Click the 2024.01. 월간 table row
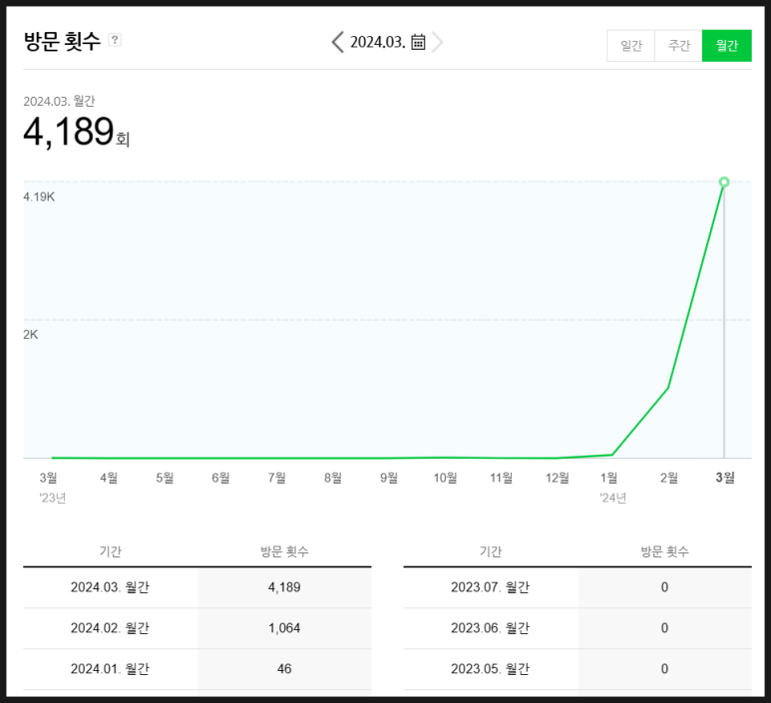771x703 pixels. [197, 669]
